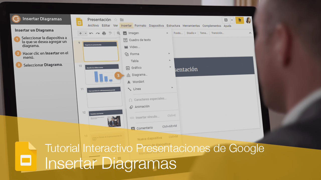Screen dimensions: 321x180
Task: Expand the Imagen submenu arrow
Action: click(167, 33)
